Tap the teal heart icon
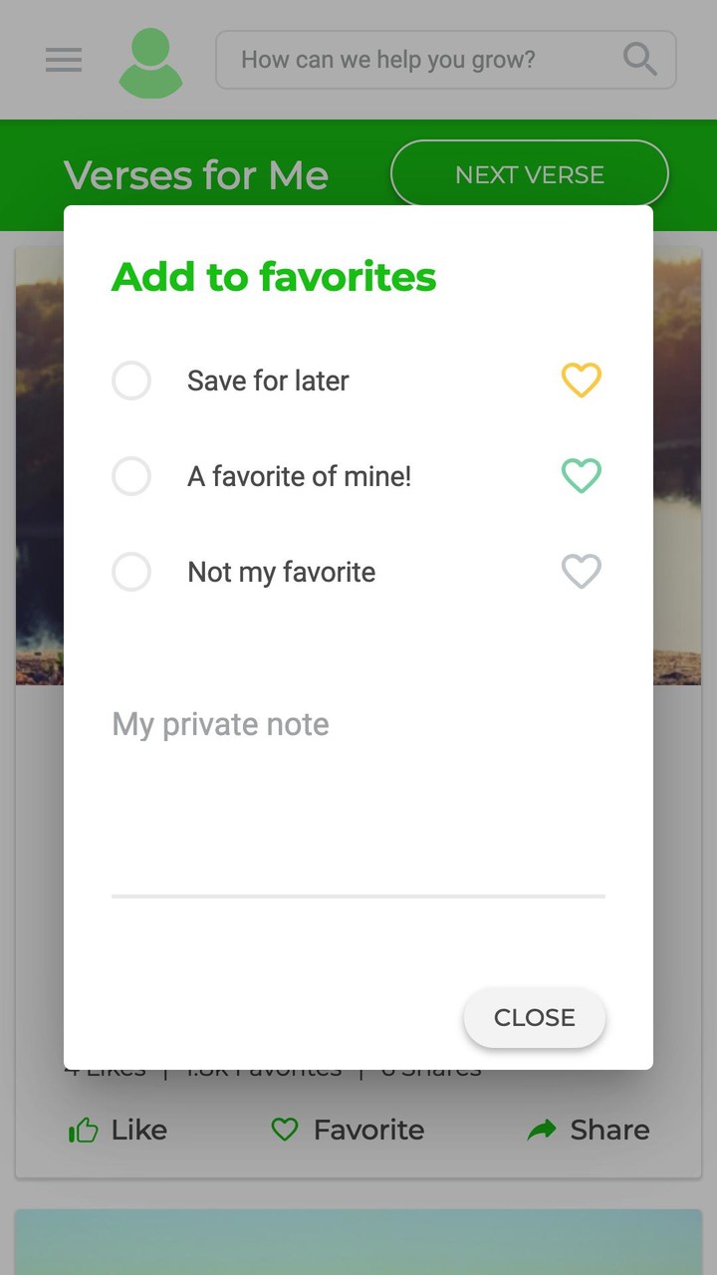The width and height of the screenshot is (717, 1275). tap(582, 476)
